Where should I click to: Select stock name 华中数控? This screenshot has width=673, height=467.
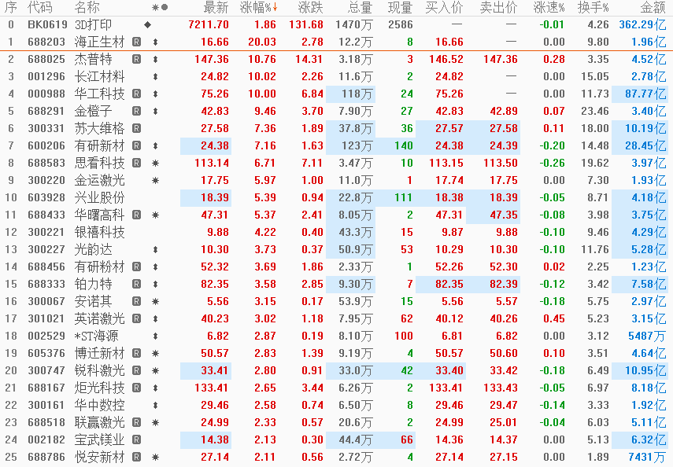coord(100,405)
